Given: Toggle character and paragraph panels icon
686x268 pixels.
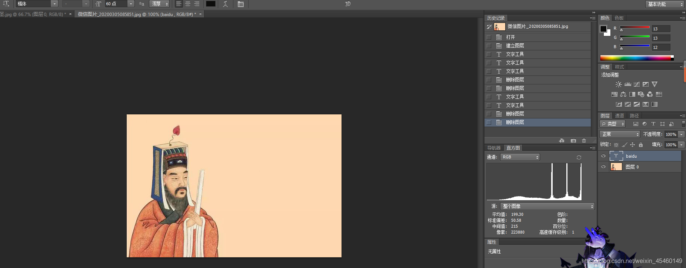Looking at the screenshot, I should pos(241,4).
